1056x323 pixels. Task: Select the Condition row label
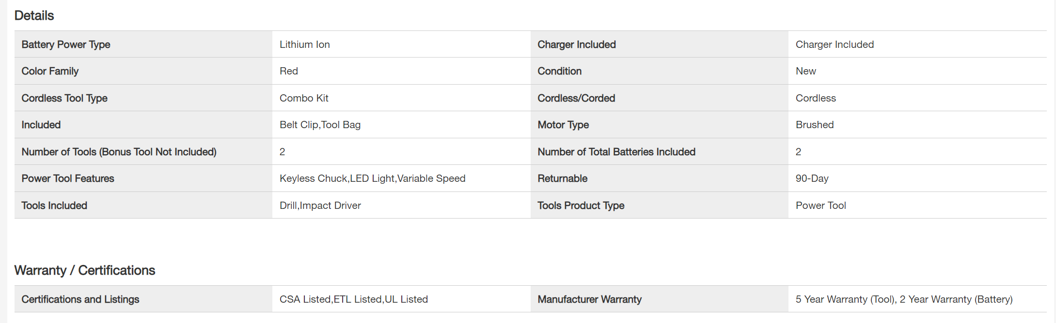tap(559, 71)
